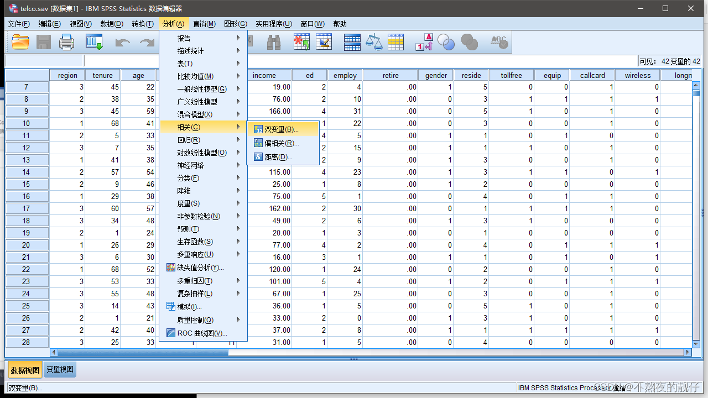This screenshot has width=708, height=398.
Task: Expand the 描述统计 submenu
Action: [x=203, y=51]
